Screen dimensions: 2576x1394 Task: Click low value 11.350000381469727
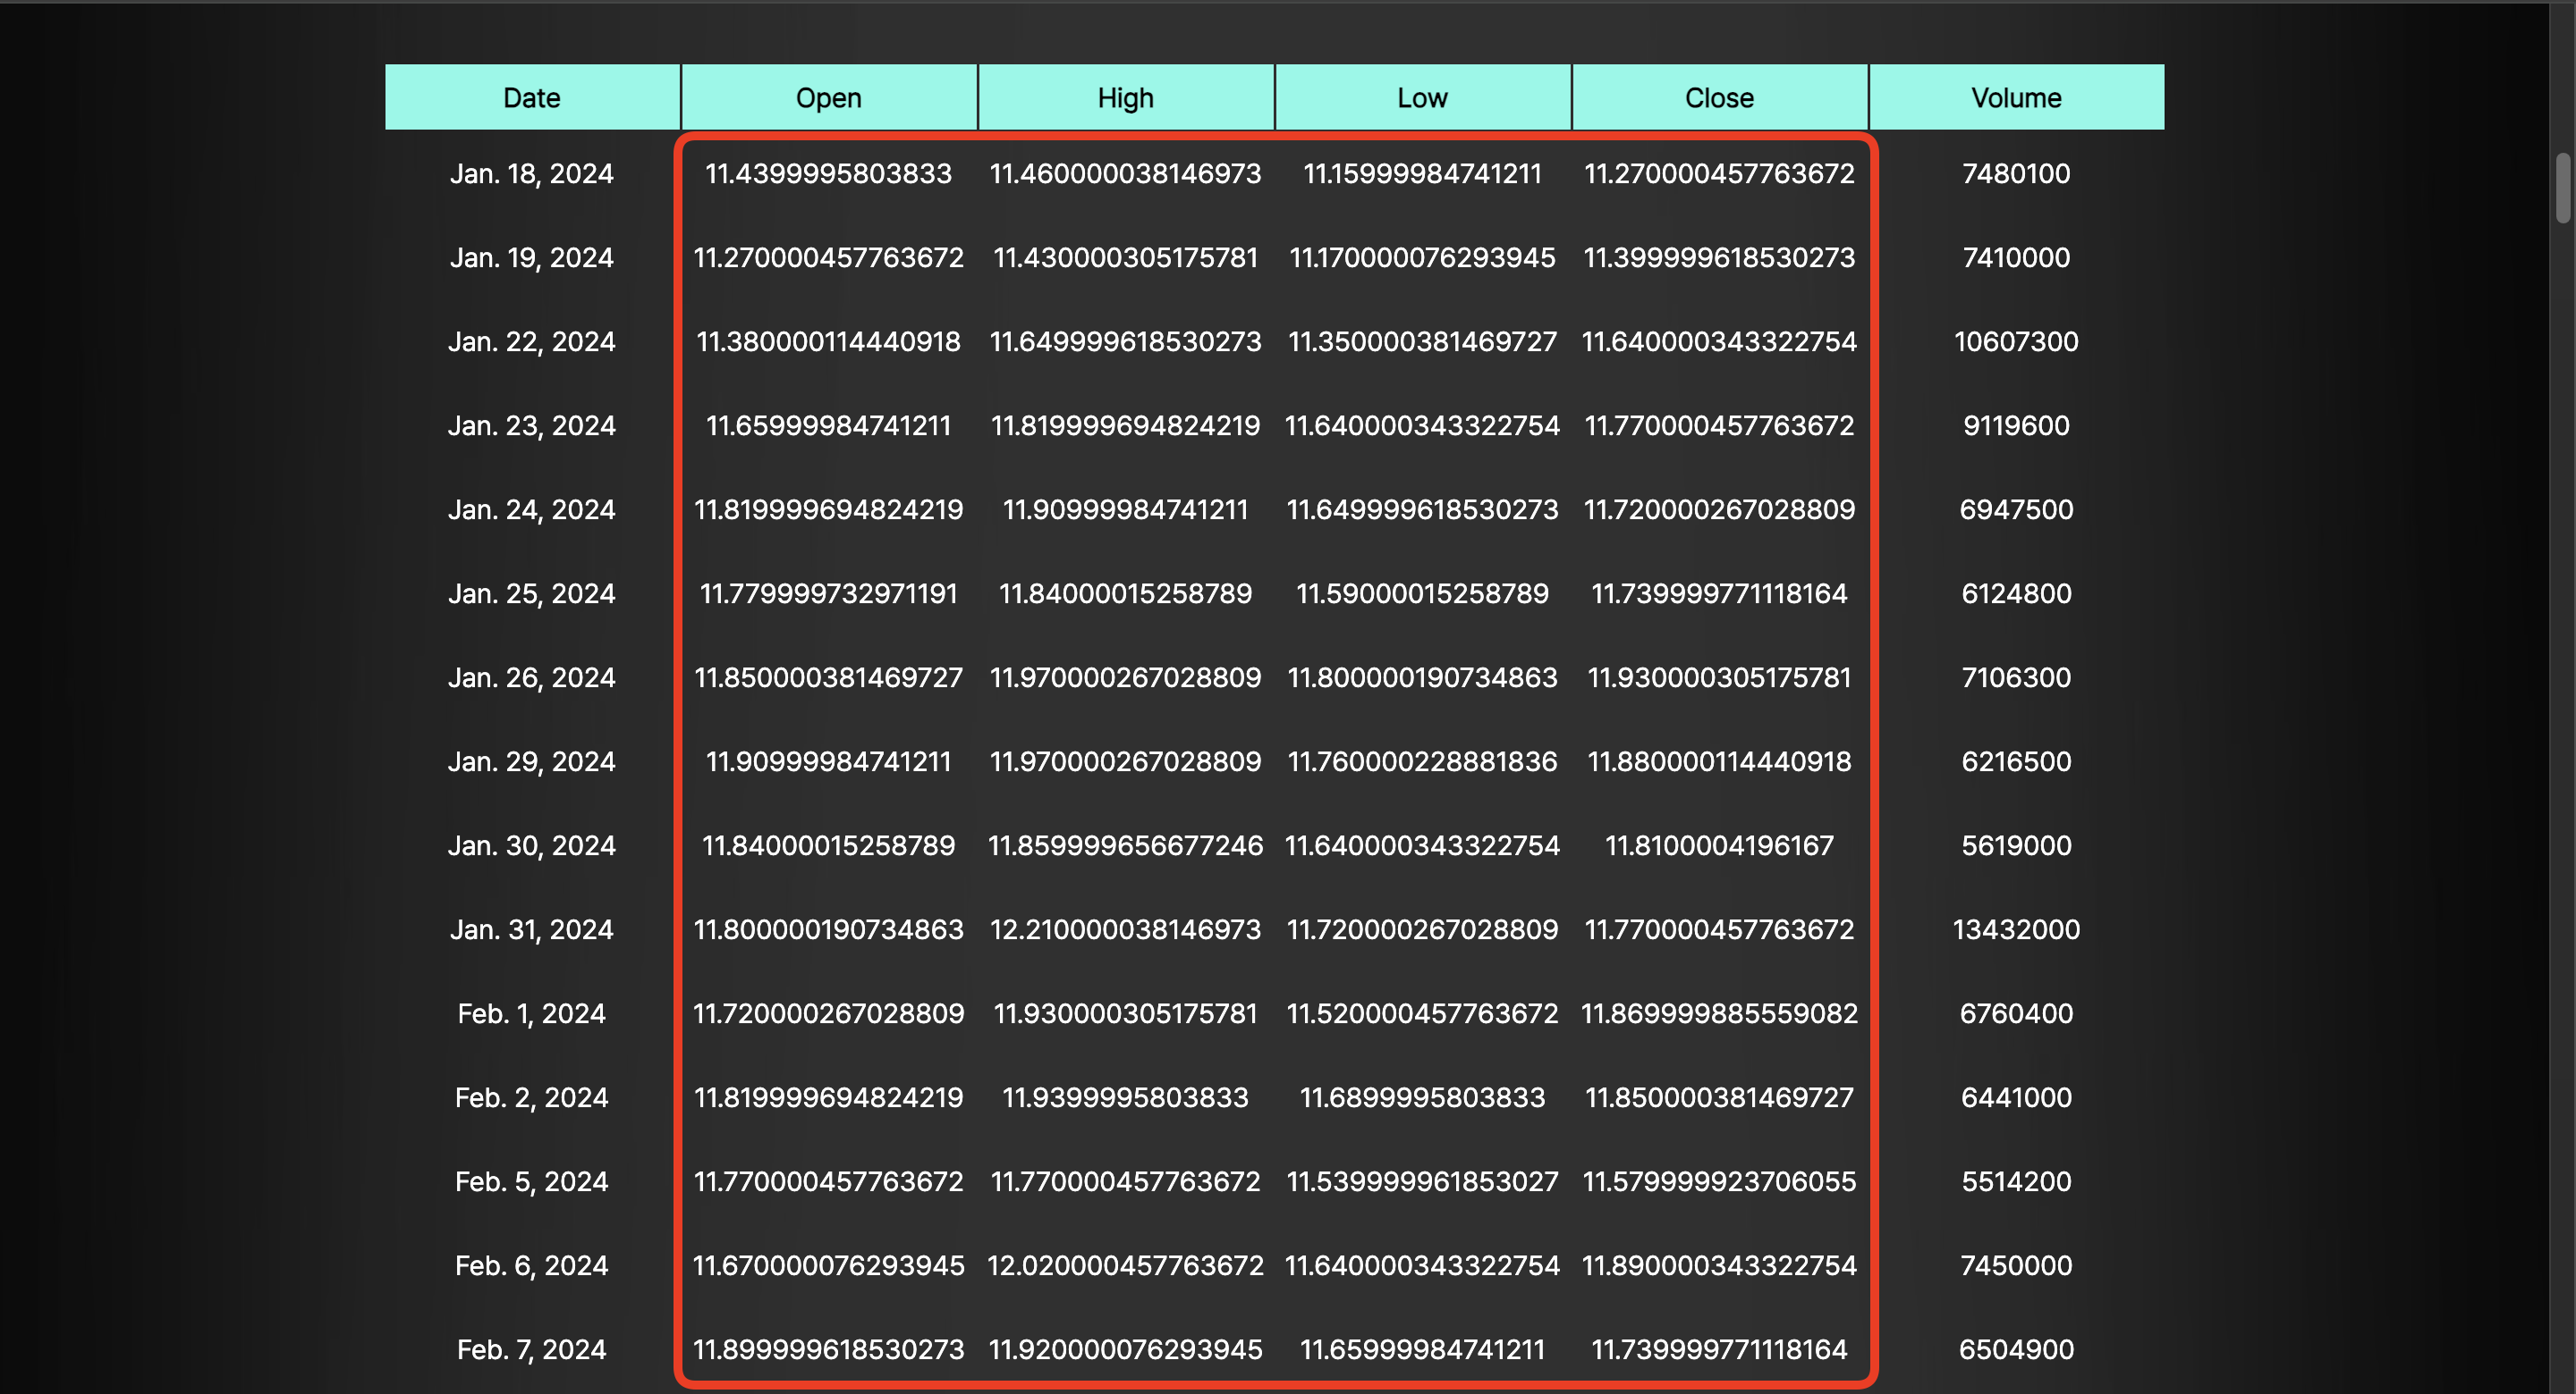pyautogui.click(x=1423, y=341)
